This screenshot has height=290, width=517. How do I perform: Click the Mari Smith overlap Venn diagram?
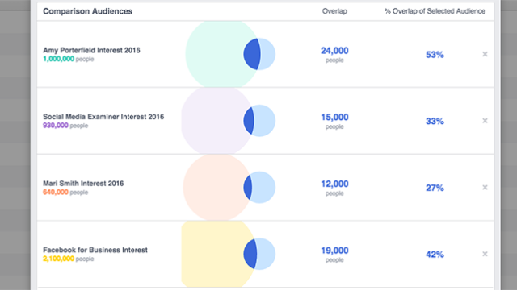point(229,188)
